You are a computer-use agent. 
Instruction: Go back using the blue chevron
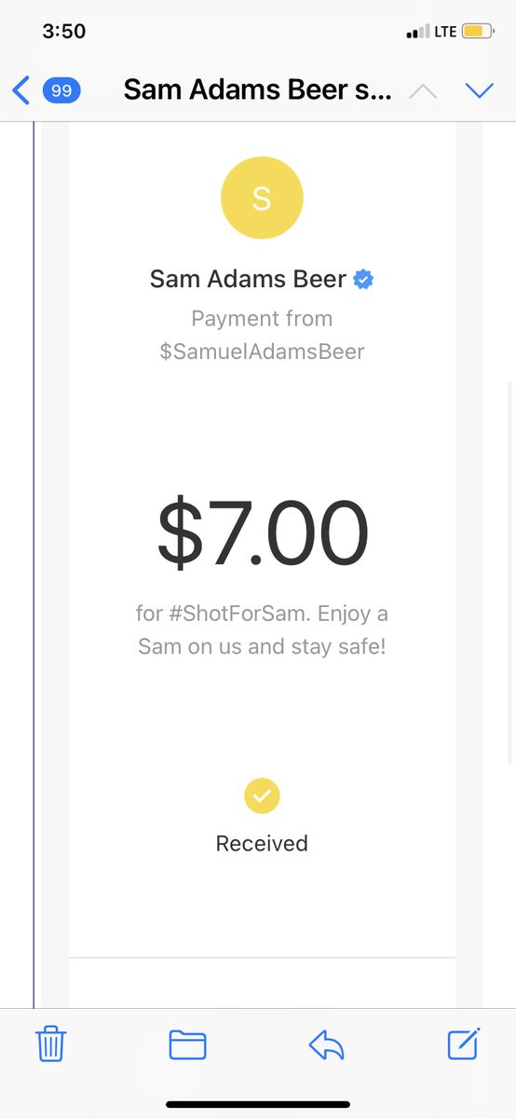[21, 90]
